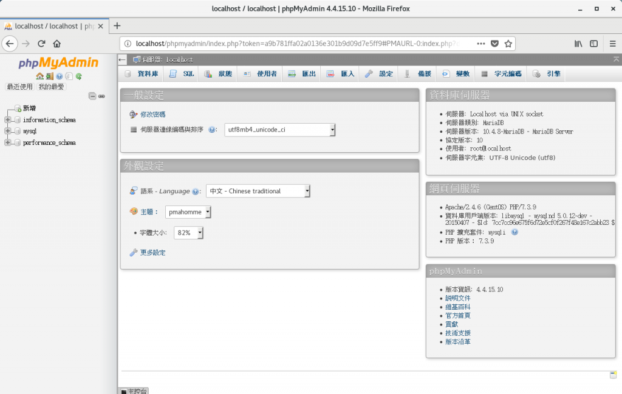
Task: Click the performance_schema database cylinder icon
Action: point(18,142)
